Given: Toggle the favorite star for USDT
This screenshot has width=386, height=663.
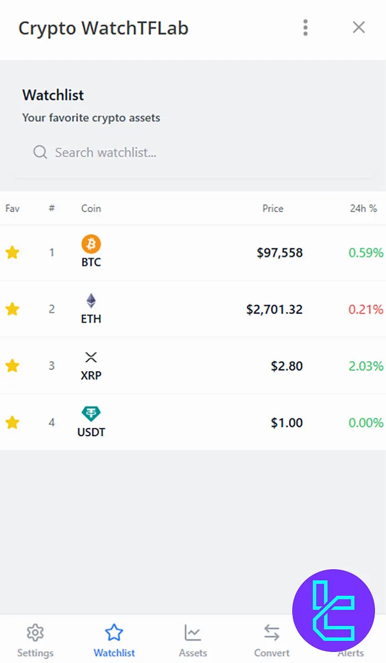Looking at the screenshot, I should pos(12,422).
